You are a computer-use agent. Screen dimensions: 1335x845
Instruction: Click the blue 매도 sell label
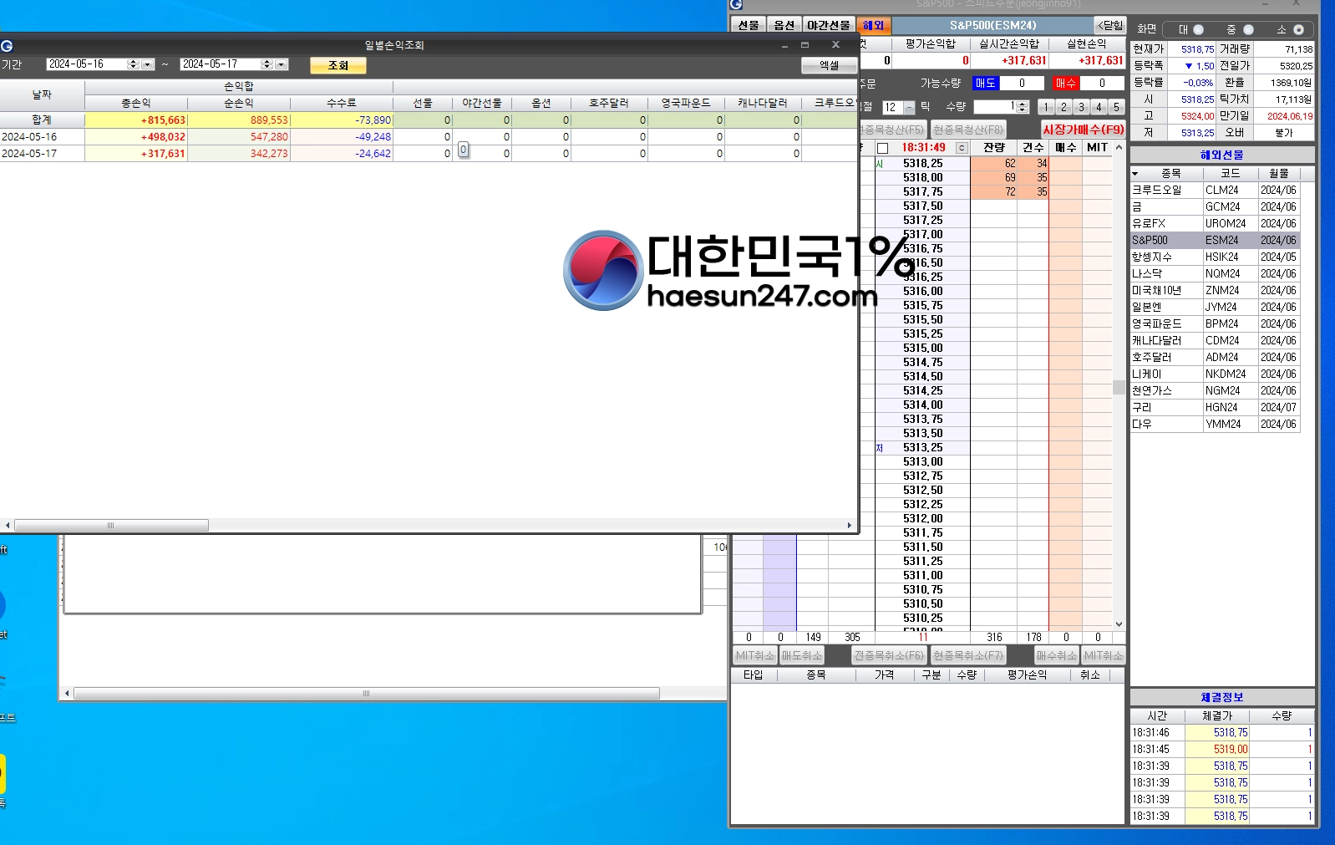click(986, 83)
